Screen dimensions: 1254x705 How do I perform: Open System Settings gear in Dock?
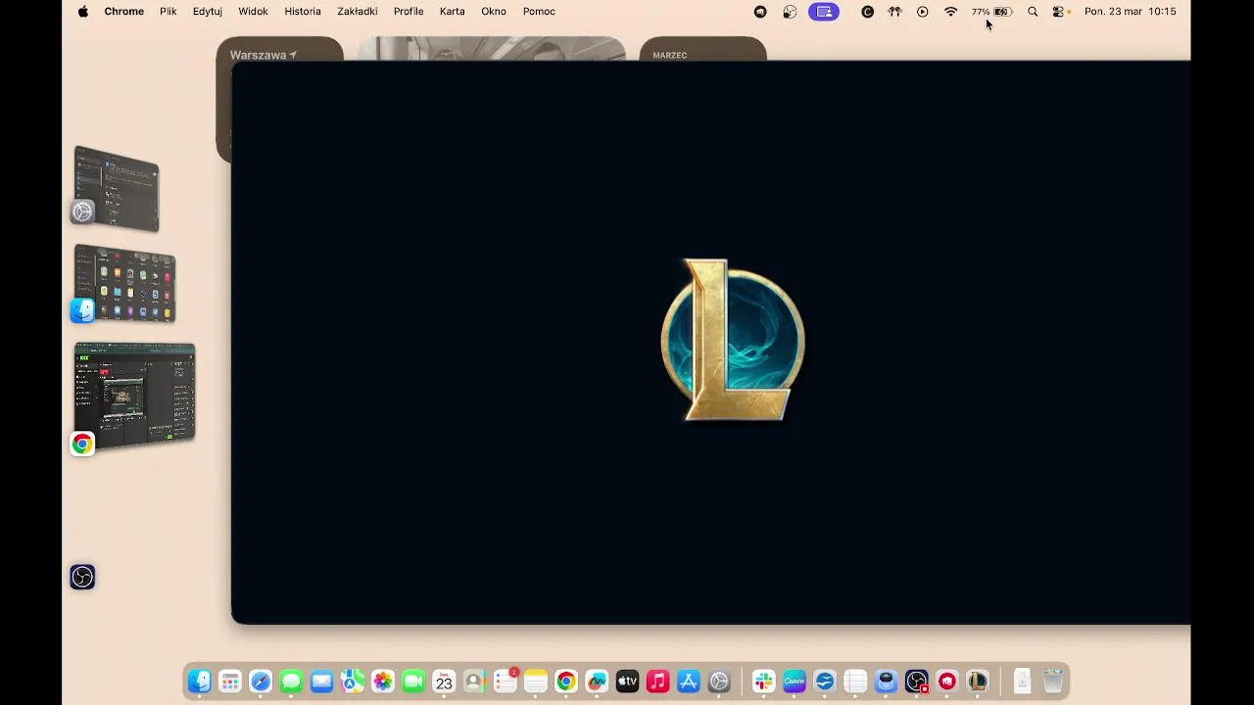click(x=719, y=681)
